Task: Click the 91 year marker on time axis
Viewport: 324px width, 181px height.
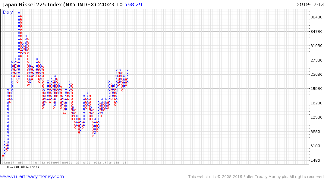Action: 36,163
